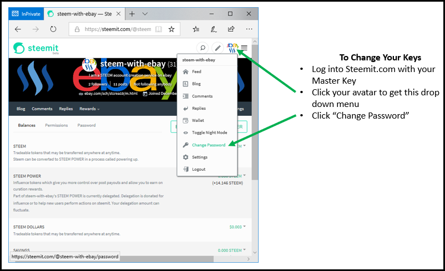445x271 pixels.
Task: Click the web notes pen icon
Action: [214, 29]
